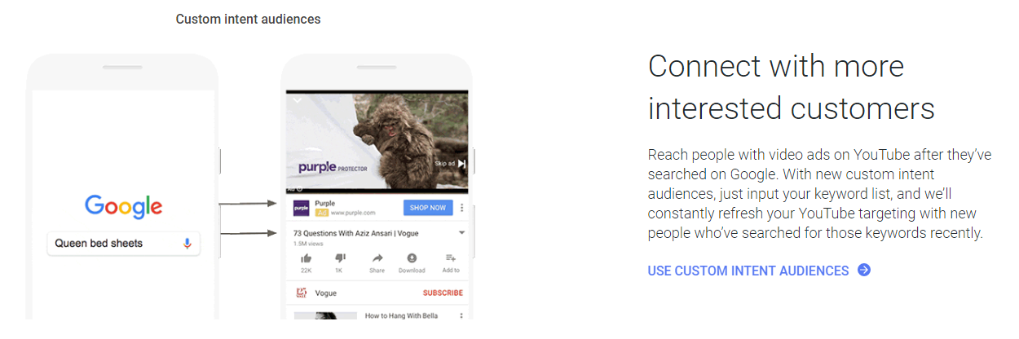Click the Download icon

(412, 258)
